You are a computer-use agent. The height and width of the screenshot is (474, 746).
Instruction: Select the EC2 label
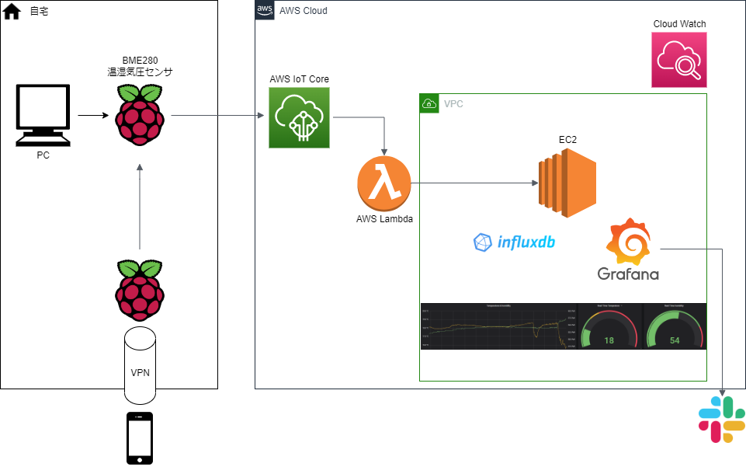(567, 140)
